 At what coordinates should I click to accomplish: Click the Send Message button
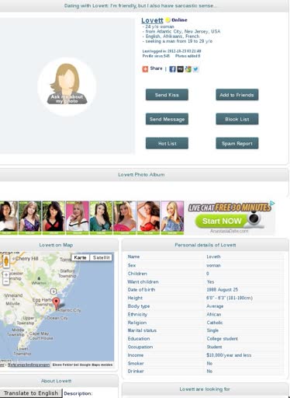pos(167,119)
